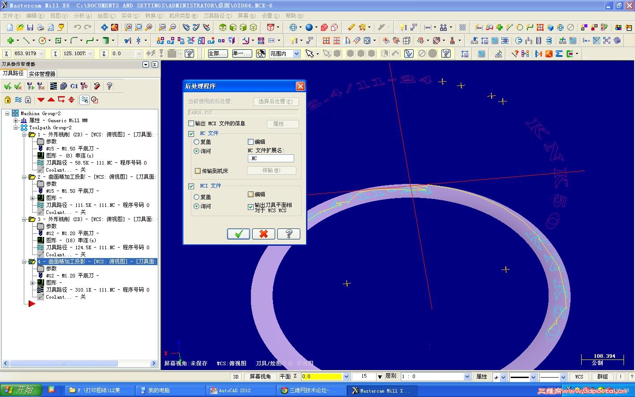Move insert arrow down red triangle

point(41,100)
